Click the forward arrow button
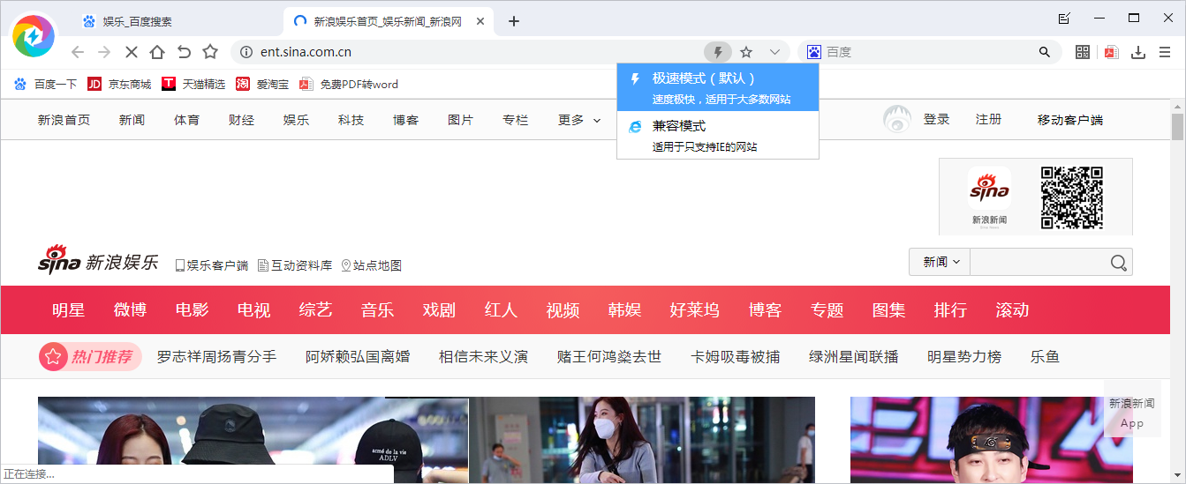The height and width of the screenshot is (484, 1186). [x=104, y=52]
